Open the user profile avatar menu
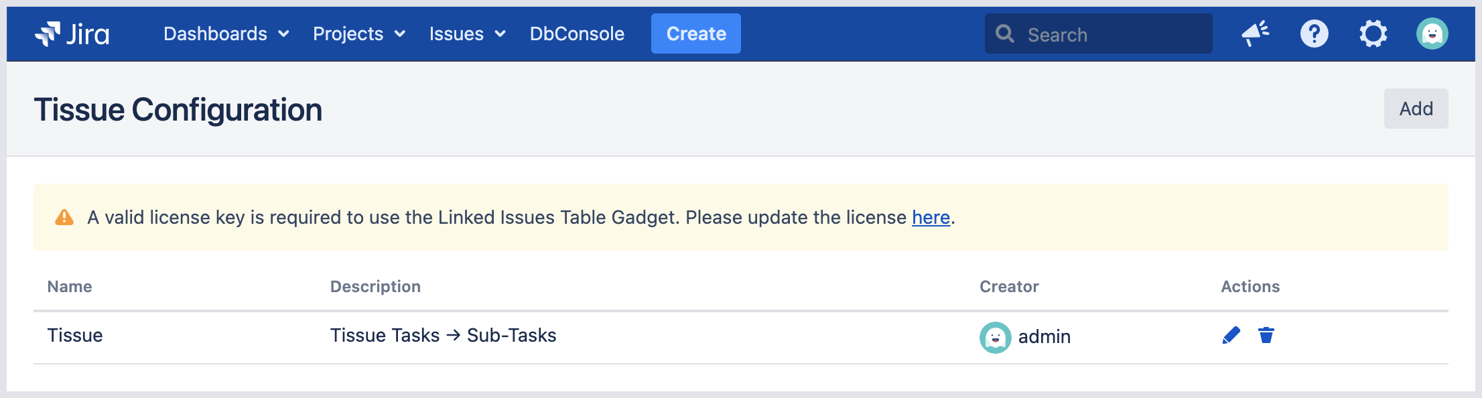This screenshot has width=1482, height=398. (1432, 34)
